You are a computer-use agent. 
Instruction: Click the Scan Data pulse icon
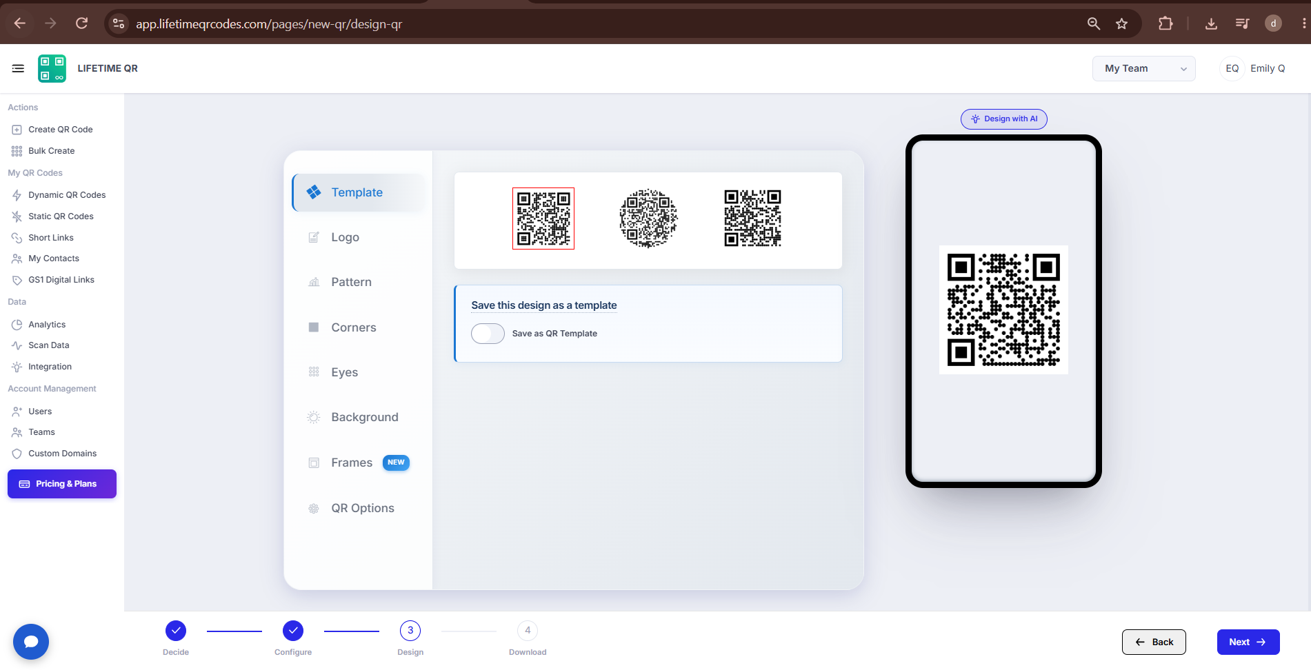17,345
